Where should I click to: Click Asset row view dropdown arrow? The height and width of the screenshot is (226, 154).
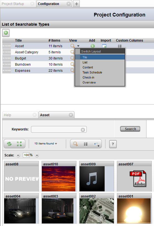point(78,46)
